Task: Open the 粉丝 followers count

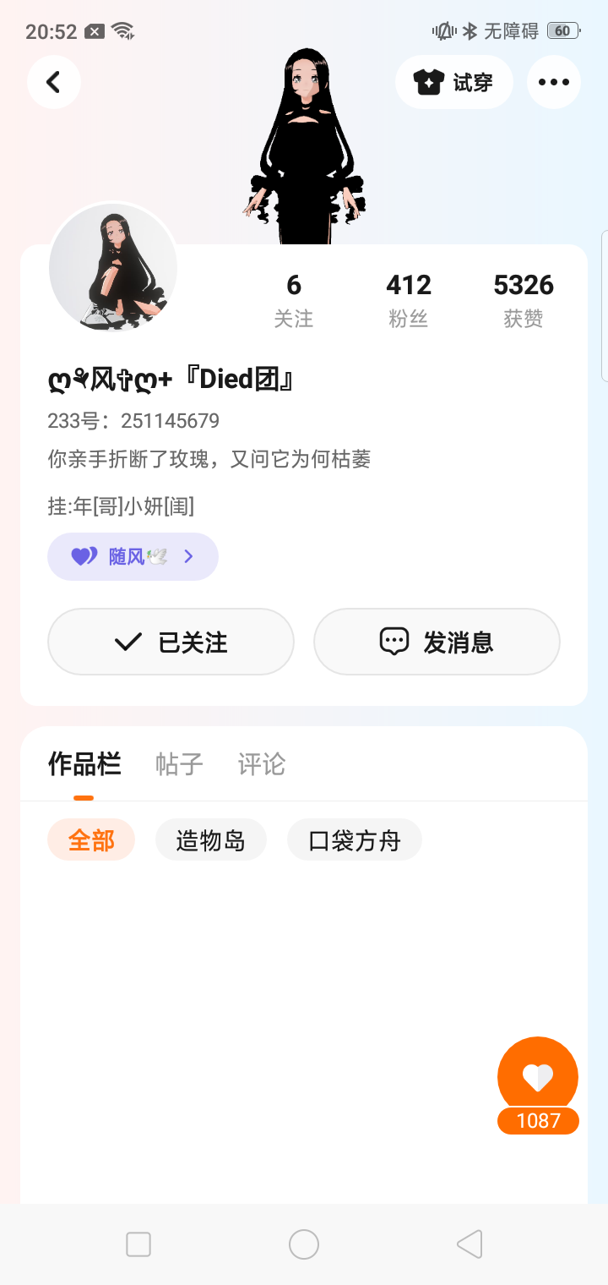Action: pos(409,300)
